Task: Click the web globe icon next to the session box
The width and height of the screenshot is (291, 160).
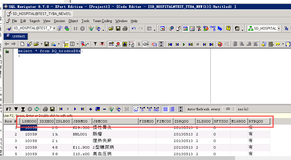Action: [x=67, y=28]
